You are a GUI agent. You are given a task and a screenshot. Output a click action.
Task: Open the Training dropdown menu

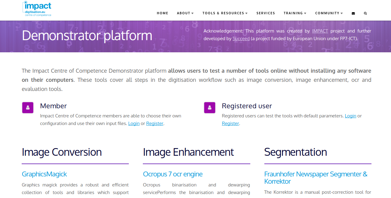pyautogui.click(x=295, y=13)
